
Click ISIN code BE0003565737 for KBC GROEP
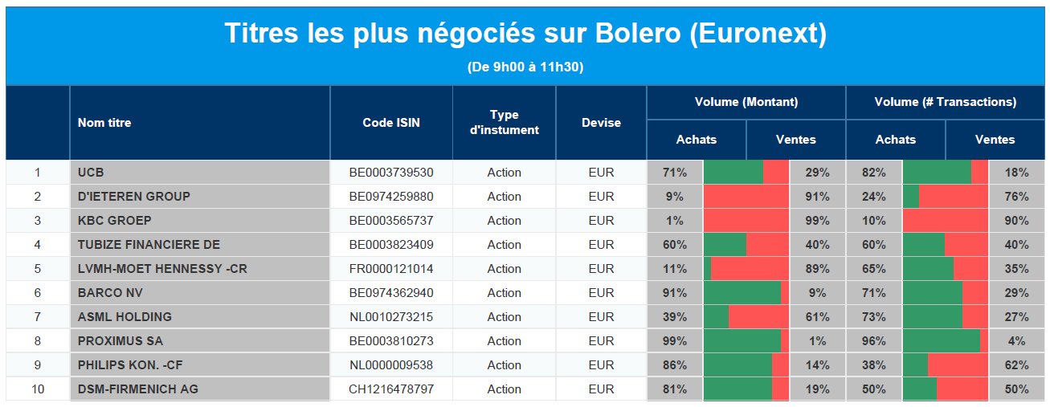coord(391,221)
